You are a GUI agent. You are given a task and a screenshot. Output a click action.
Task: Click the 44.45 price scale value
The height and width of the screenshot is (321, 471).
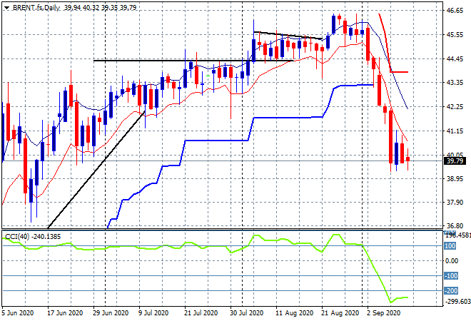455,59
